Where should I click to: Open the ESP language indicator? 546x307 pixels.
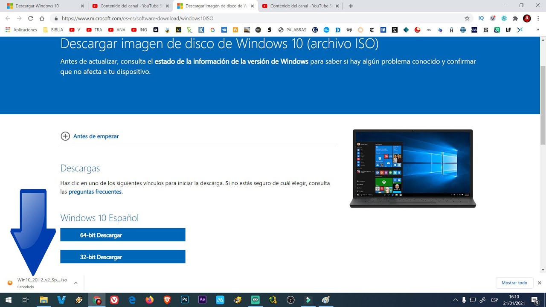coord(494,300)
